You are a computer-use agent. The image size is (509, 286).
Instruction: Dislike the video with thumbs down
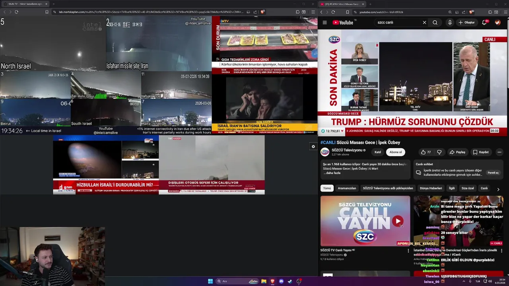point(439,152)
